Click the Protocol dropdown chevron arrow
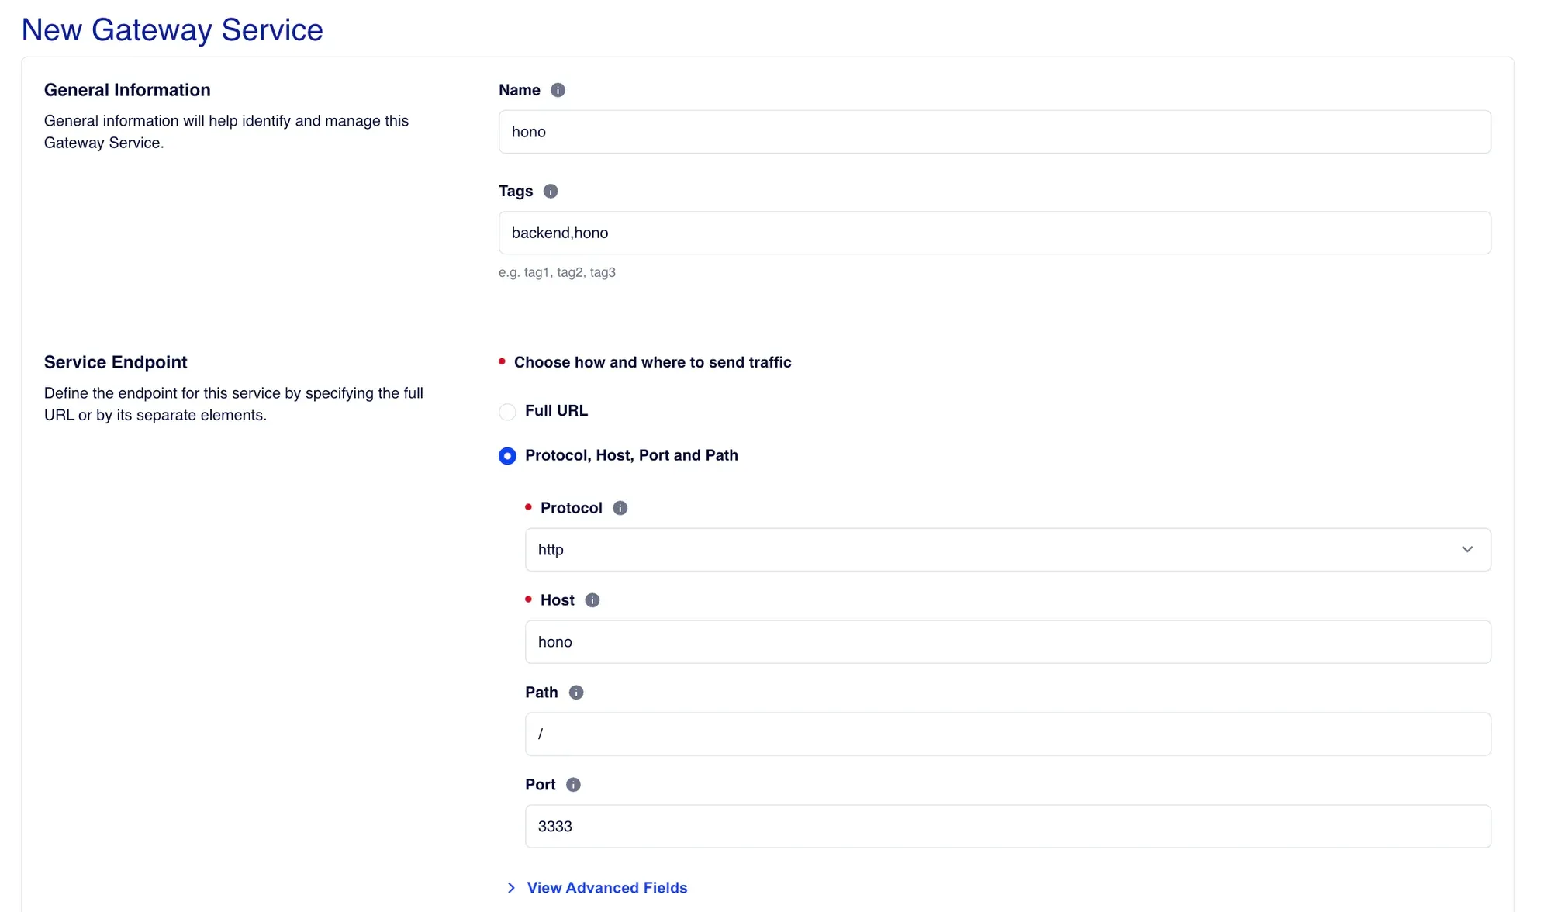This screenshot has width=1551, height=912. [x=1467, y=549]
